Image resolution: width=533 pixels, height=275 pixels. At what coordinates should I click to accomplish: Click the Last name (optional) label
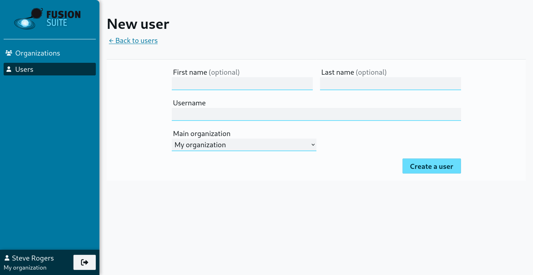pos(354,72)
